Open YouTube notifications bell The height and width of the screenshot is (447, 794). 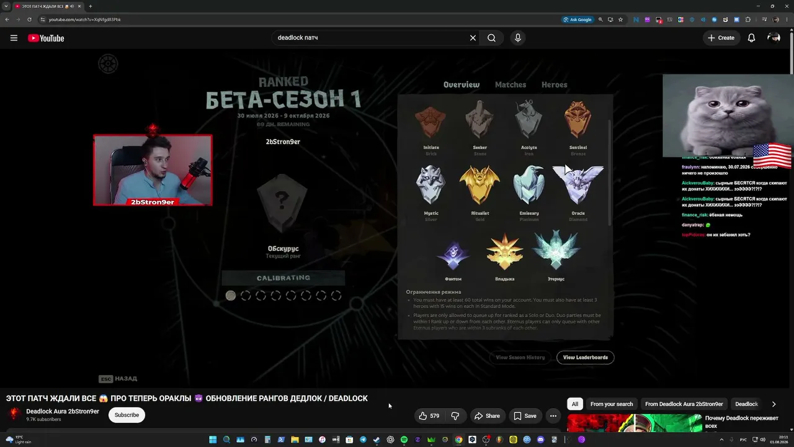point(751,38)
